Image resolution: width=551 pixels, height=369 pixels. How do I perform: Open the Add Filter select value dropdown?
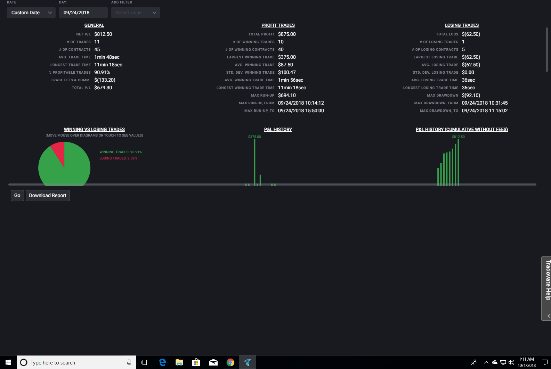coord(136,13)
